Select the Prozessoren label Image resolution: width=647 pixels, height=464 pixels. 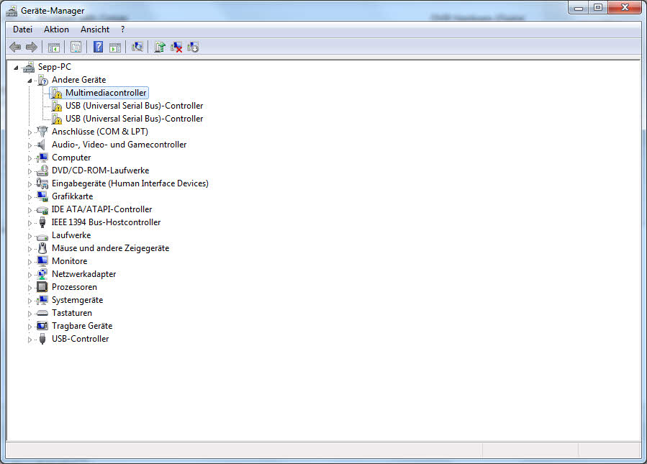(x=75, y=287)
